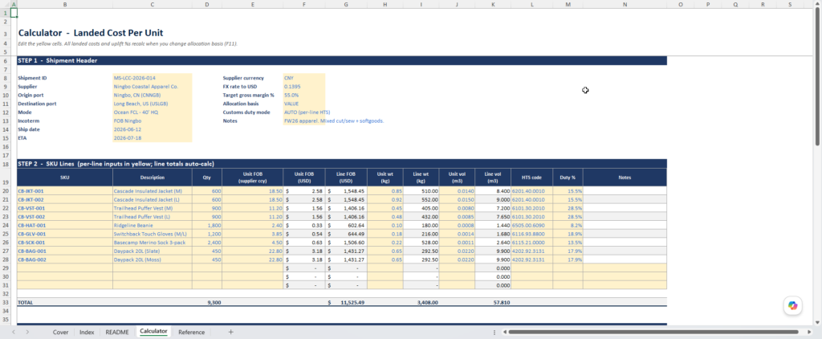Click total line volume 57.810
The width and height of the screenshot is (822, 339).
pos(494,303)
